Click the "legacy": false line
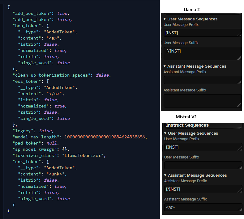This screenshot has width=244, height=219. click(33, 131)
